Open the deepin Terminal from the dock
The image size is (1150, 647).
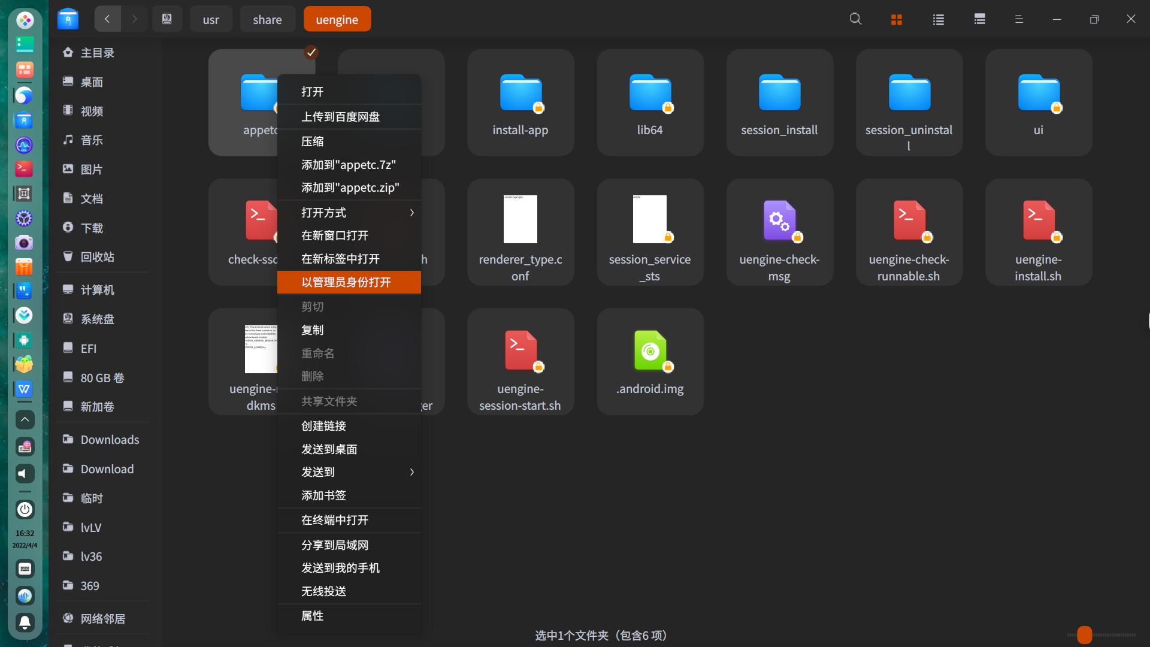pyautogui.click(x=24, y=168)
